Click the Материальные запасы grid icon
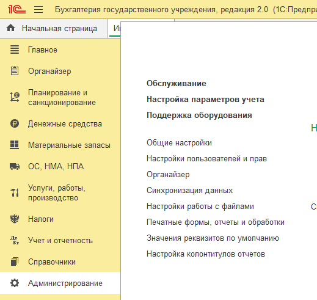The width and height of the screenshot is (317, 300). click(x=15, y=145)
